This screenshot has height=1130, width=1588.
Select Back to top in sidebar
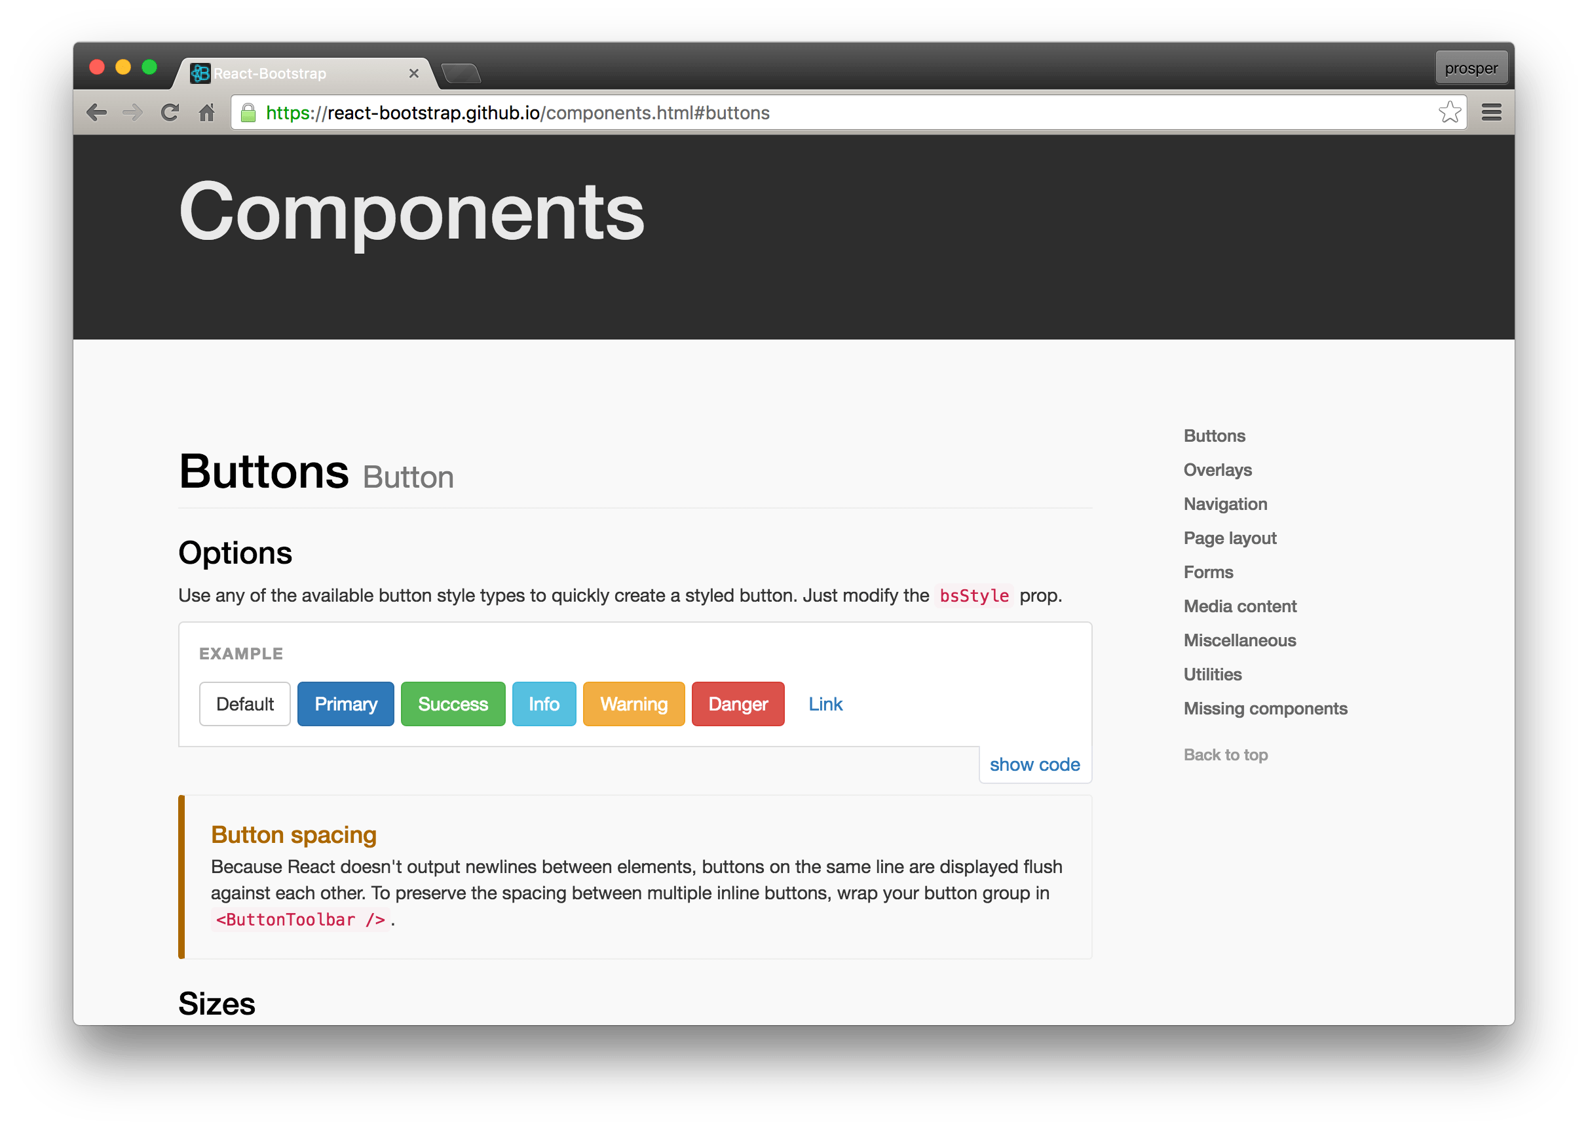pos(1225,754)
